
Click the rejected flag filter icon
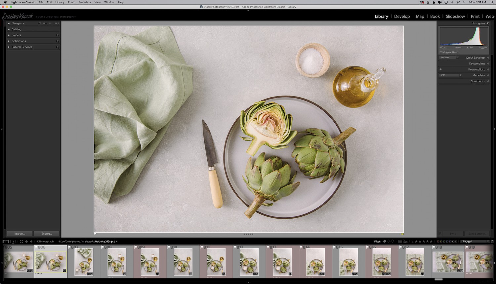[x=392, y=241]
